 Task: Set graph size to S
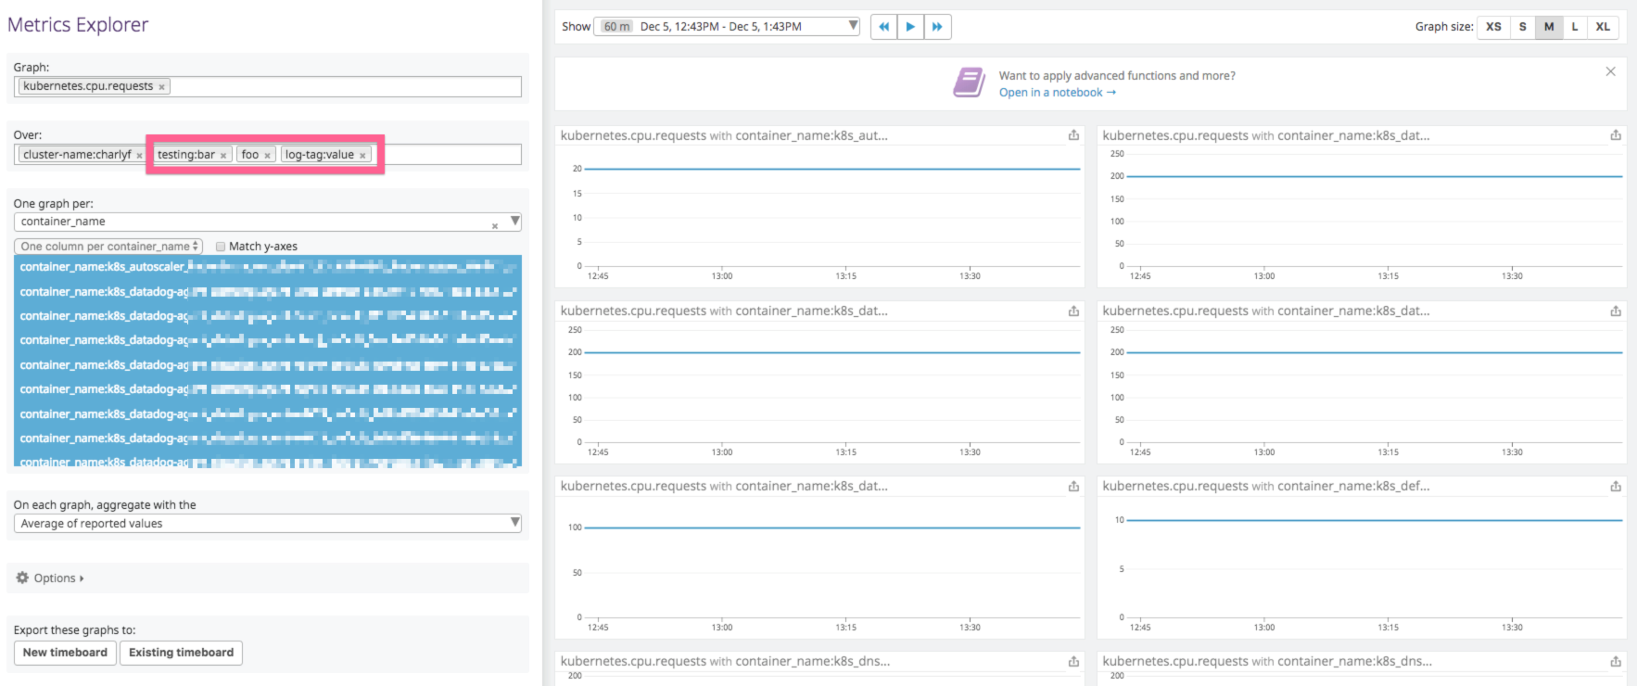click(1522, 27)
